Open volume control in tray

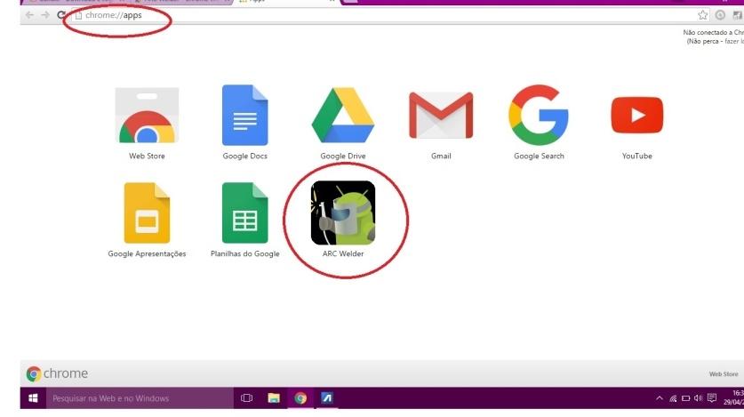tap(698, 398)
